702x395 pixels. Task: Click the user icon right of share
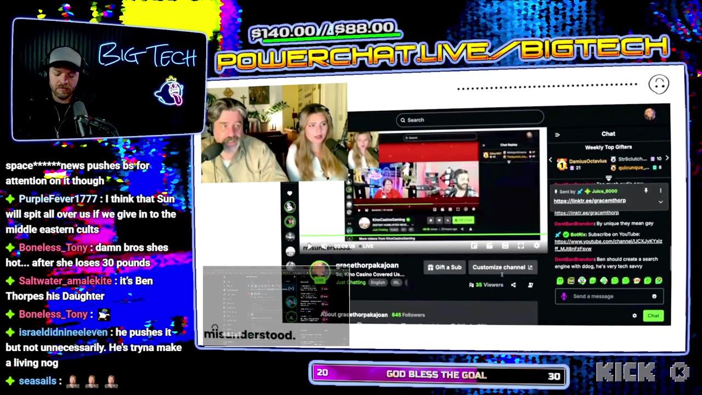pyautogui.click(x=530, y=285)
